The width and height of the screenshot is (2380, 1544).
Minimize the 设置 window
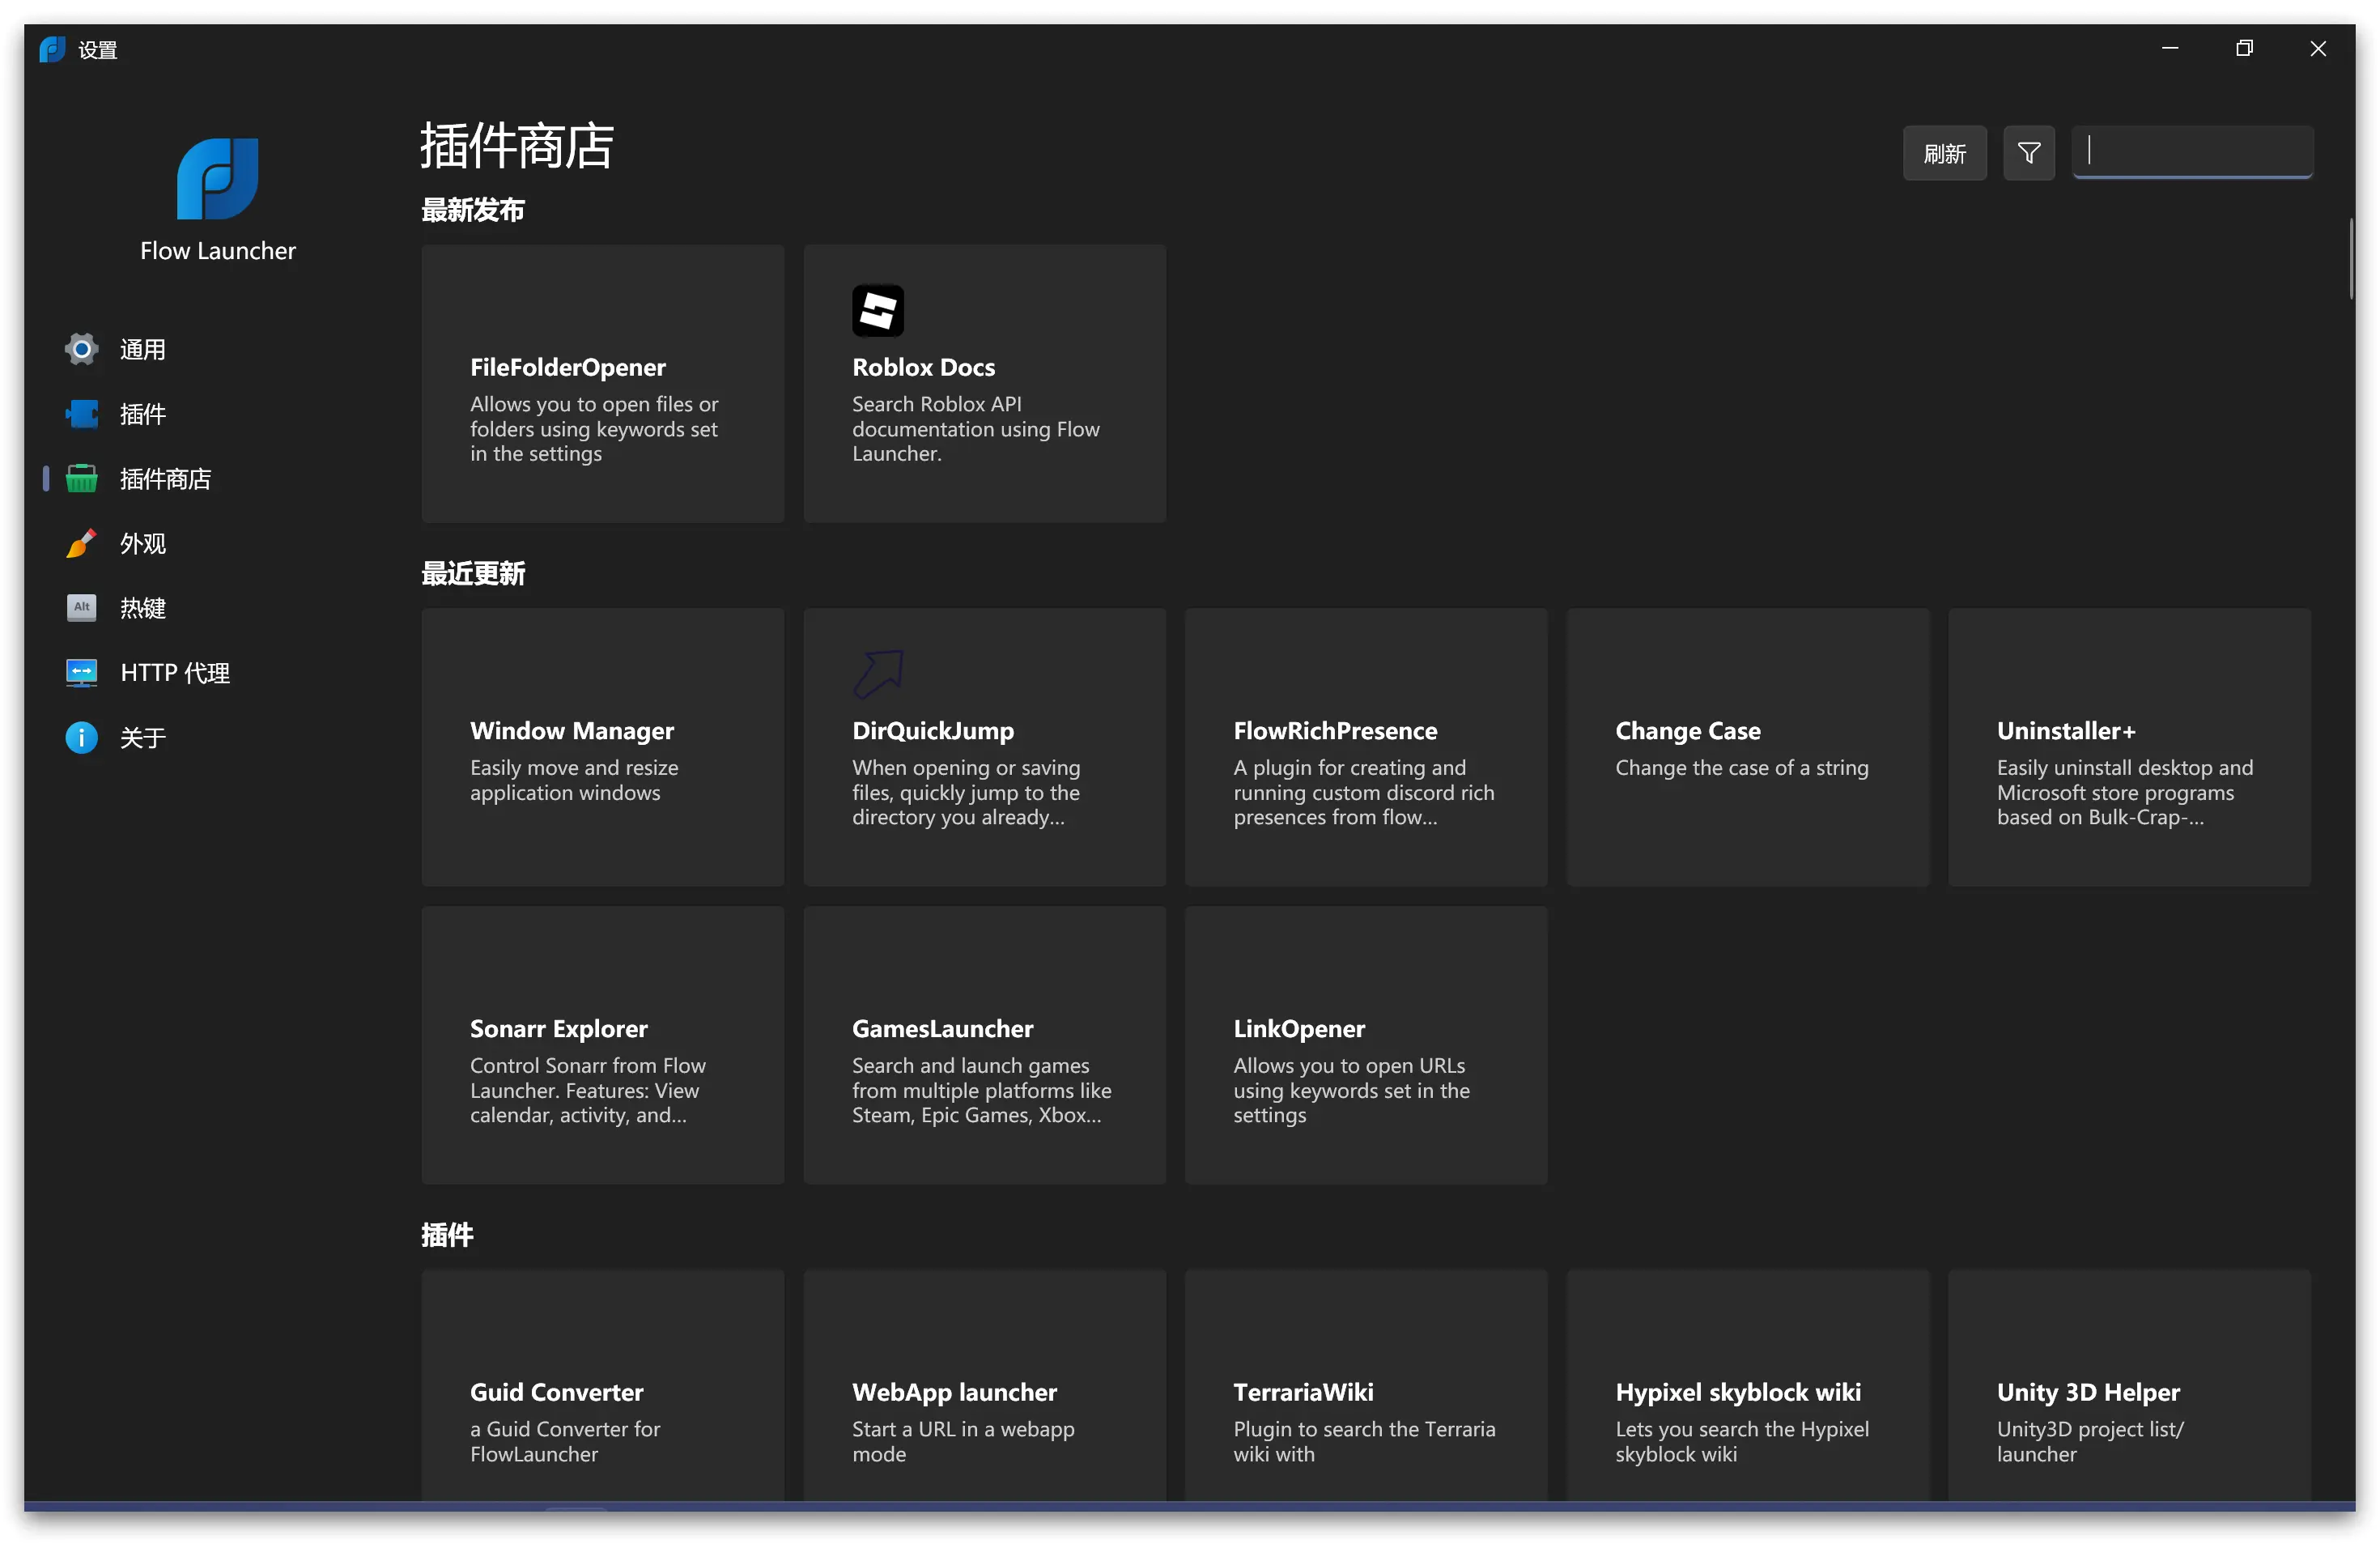(2169, 48)
